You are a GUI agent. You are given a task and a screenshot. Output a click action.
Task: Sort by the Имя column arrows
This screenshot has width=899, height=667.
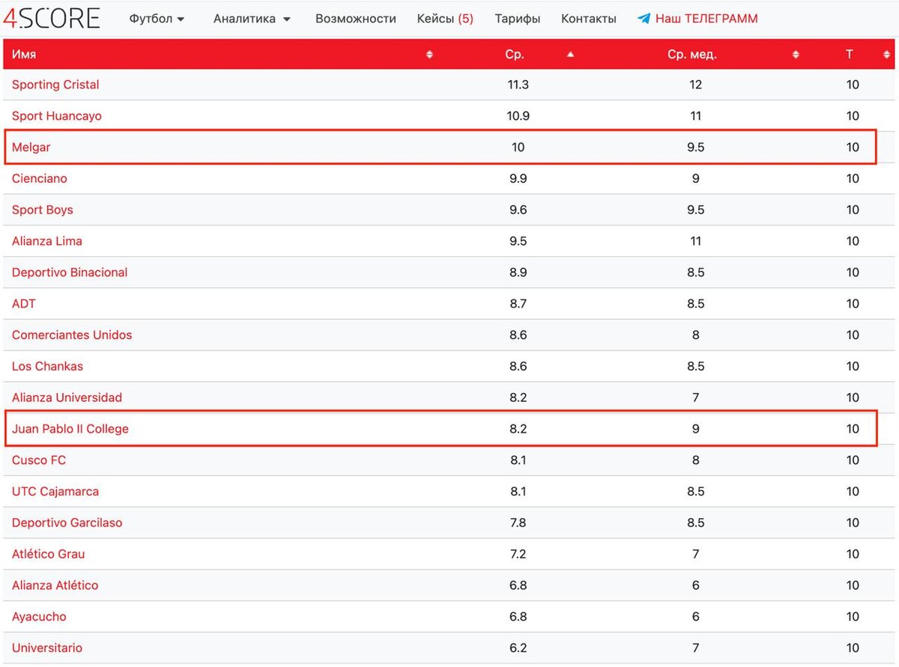[x=429, y=55]
